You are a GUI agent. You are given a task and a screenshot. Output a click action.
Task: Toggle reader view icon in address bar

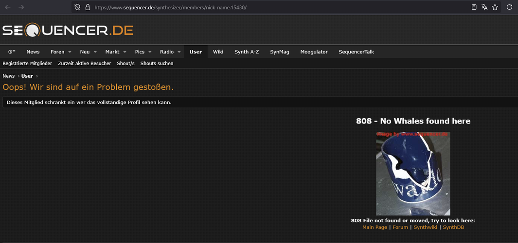(474, 7)
